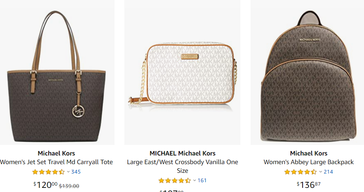This screenshot has height=192, width=364.
Task: Click the star rating for Abbey Backpack
Action: click(300, 172)
